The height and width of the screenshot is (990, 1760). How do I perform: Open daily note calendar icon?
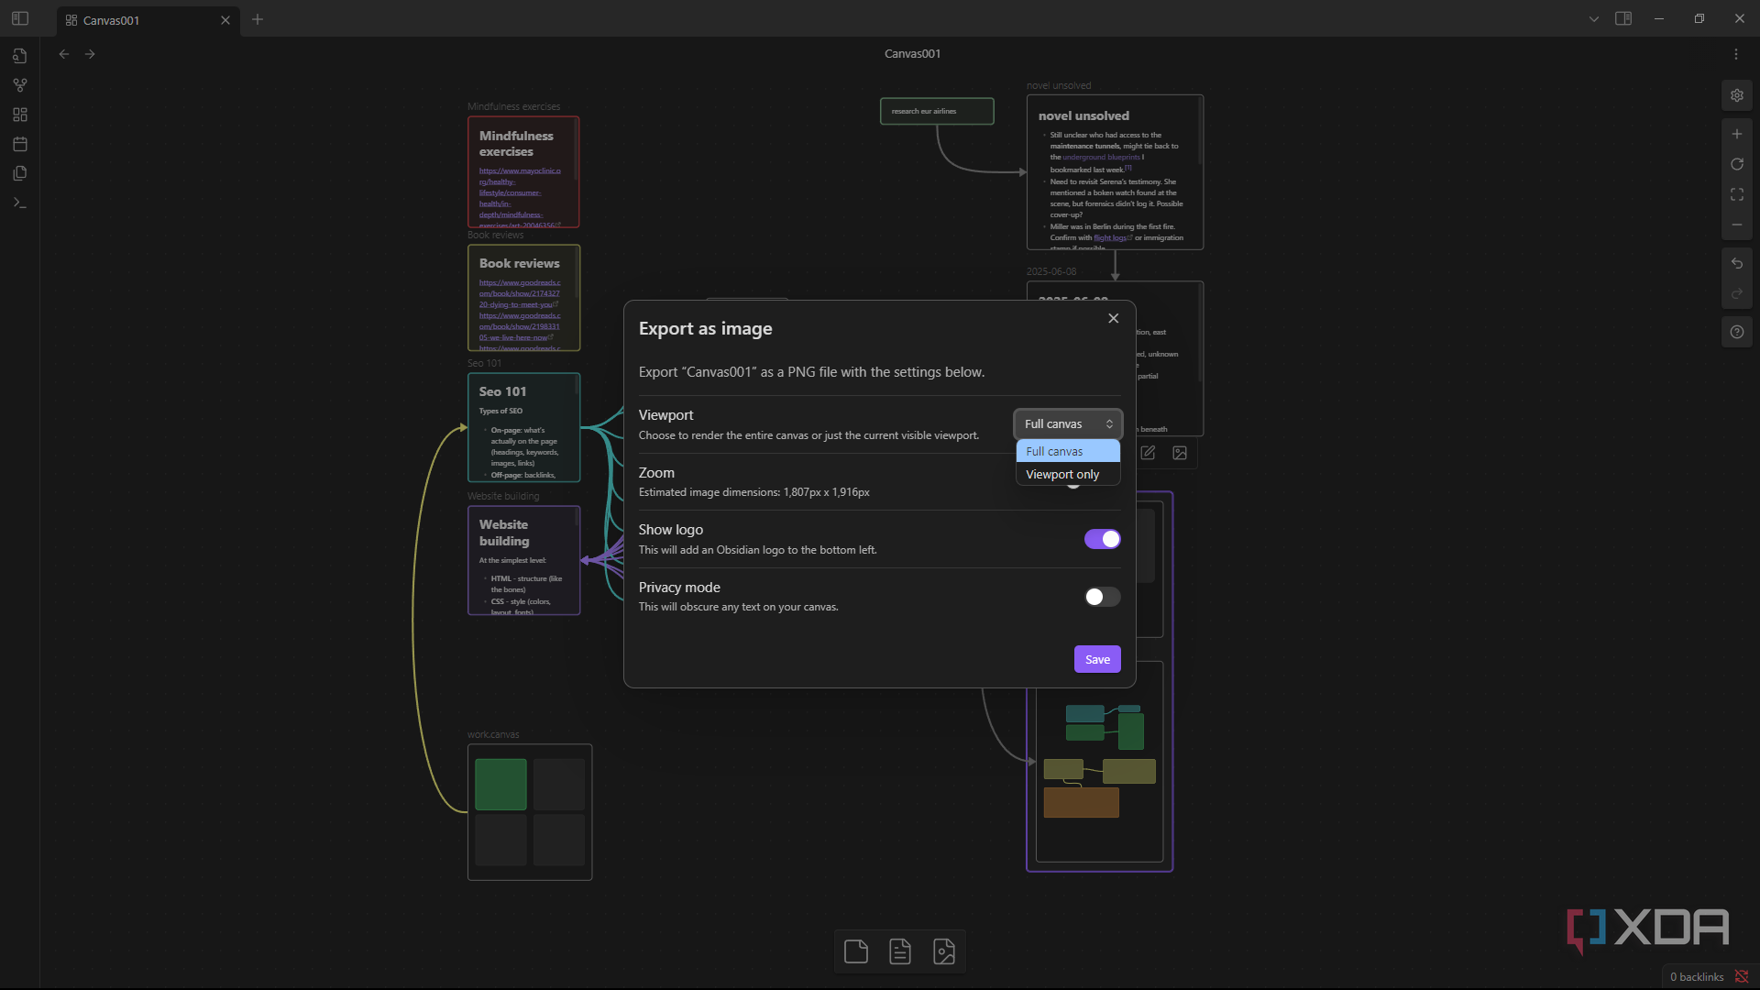[x=20, y=144]
